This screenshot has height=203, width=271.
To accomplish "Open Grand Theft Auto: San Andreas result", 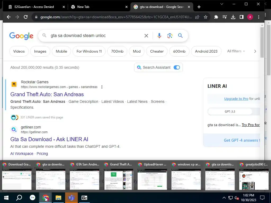I will coord(47,94).
